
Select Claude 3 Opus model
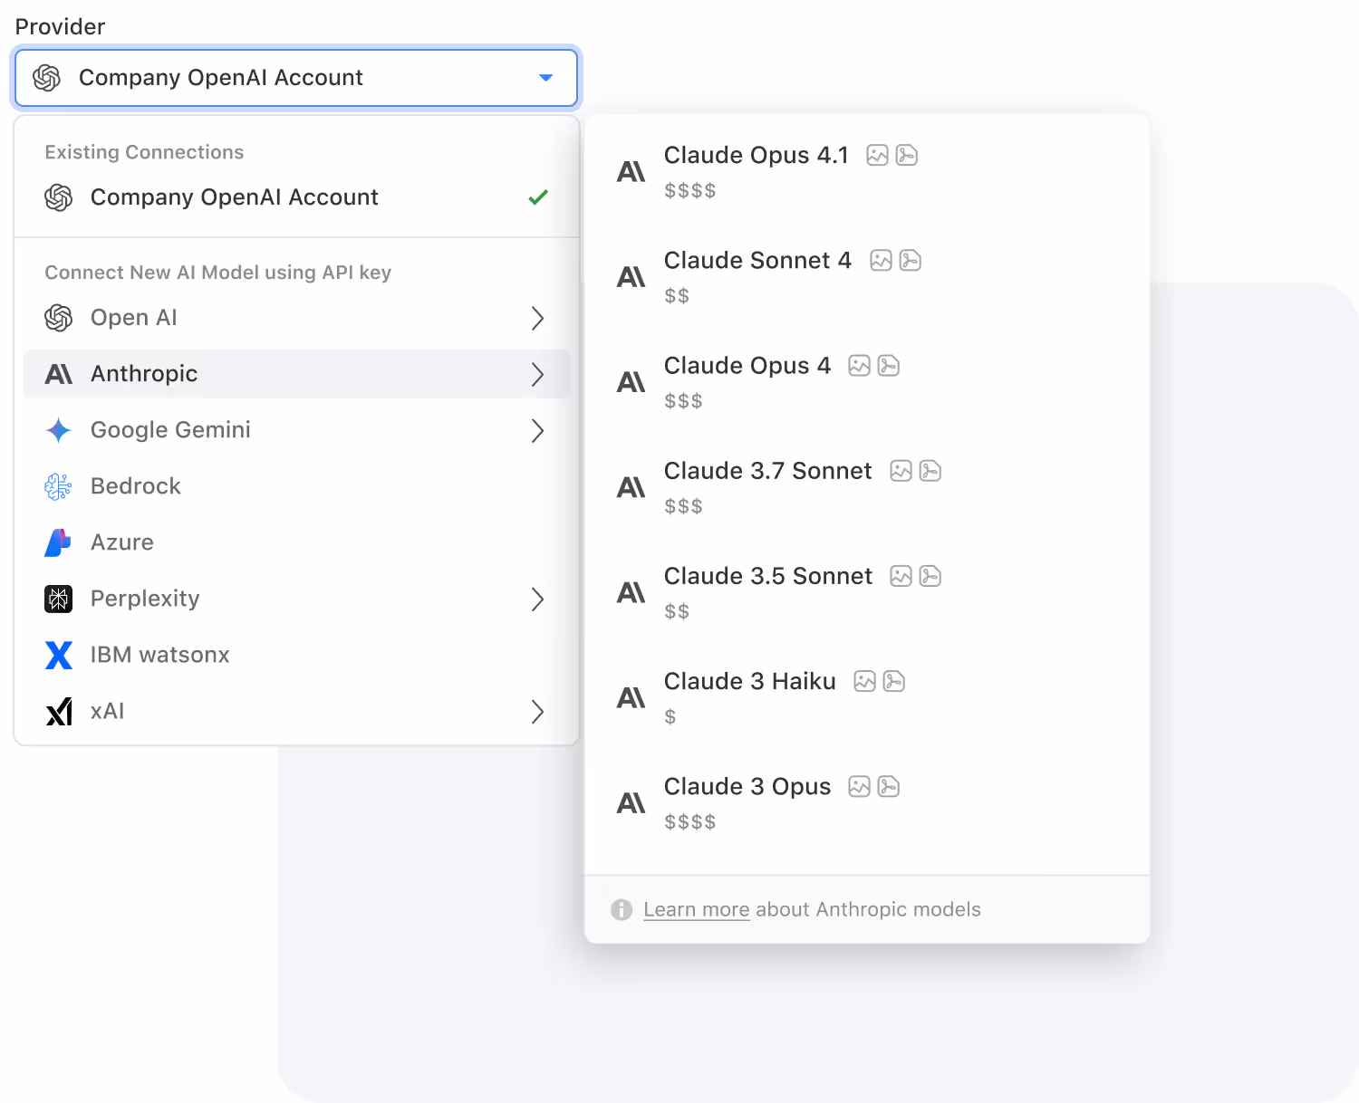[x=867, y=802]
